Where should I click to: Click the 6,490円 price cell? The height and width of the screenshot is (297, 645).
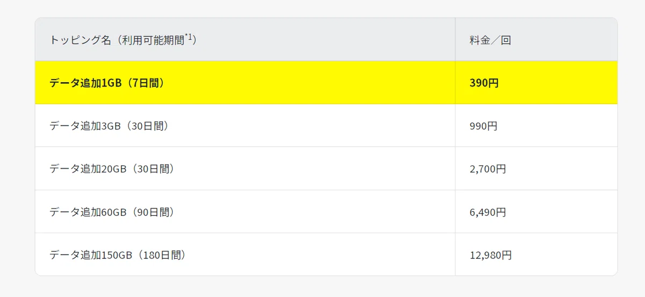488,212
